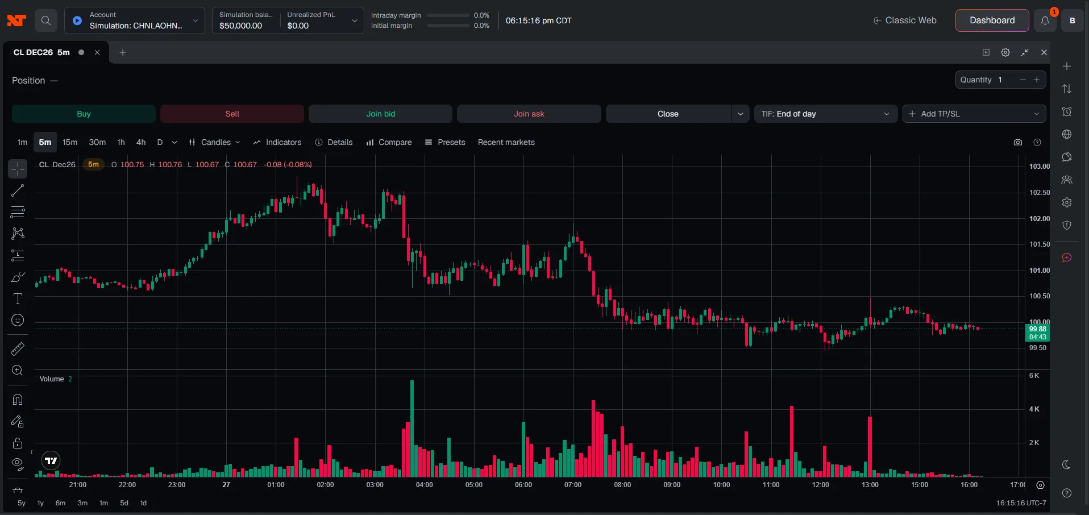Toggle lock all drawings
This screenshot has width=1089, height=515.
(x=18, y=443)
